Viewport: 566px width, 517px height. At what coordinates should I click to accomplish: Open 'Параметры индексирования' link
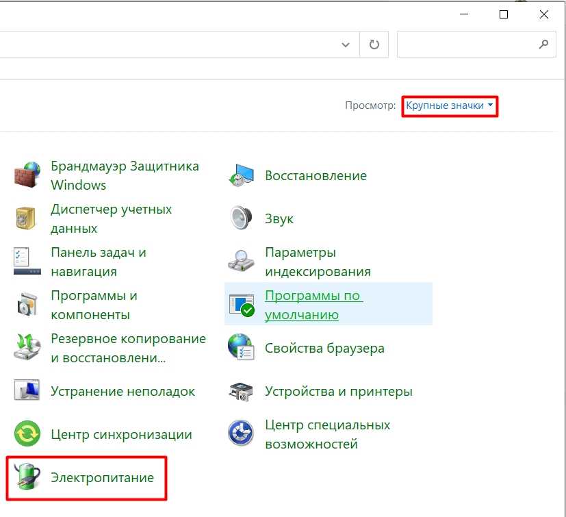point(318,262)
